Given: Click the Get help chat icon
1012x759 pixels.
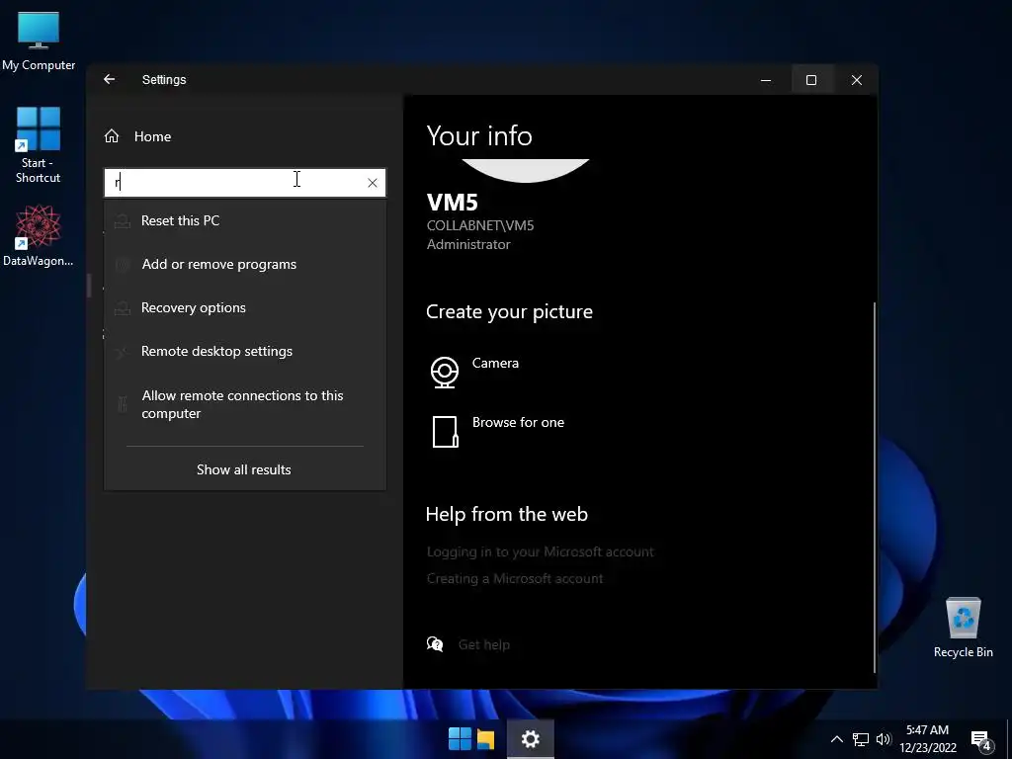Looking at the screenshot, I should [x=435, y=644].
